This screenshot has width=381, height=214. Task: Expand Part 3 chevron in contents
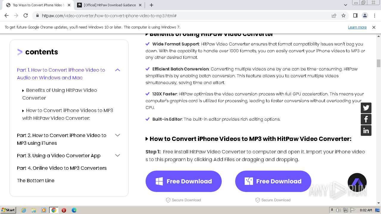(118, 155)
